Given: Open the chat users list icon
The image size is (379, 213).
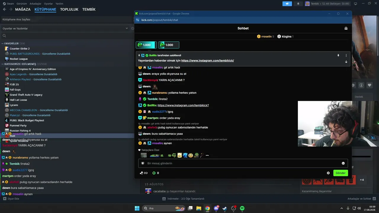Looking at the screenshot, I should (346, 28).
